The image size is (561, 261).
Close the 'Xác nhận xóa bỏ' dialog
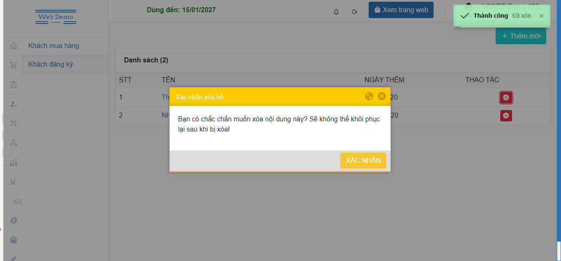[382, 97]
